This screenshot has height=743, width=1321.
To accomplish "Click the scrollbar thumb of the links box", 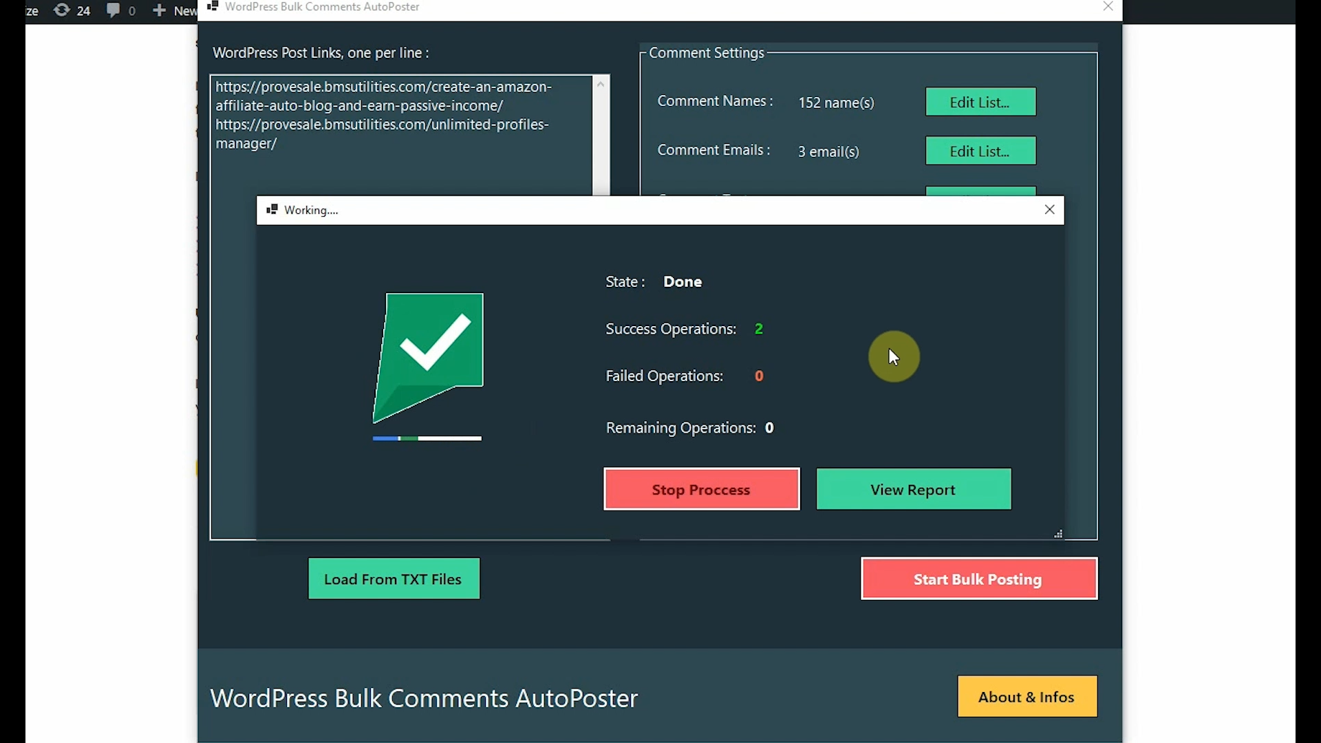I will pyautogui.click(x=601, y=134).
